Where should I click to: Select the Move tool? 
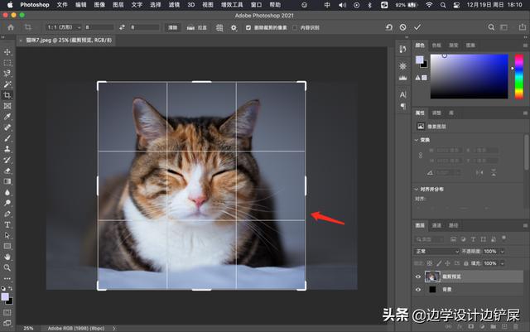(x=7, y=51)
